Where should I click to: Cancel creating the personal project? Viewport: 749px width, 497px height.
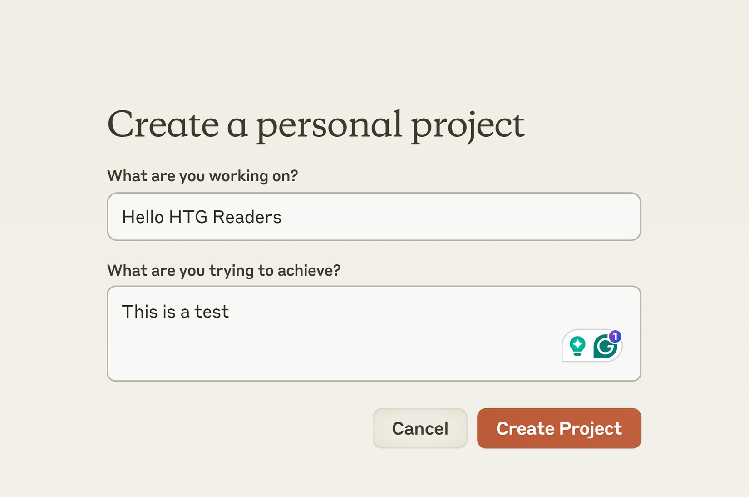pos(419,428)
